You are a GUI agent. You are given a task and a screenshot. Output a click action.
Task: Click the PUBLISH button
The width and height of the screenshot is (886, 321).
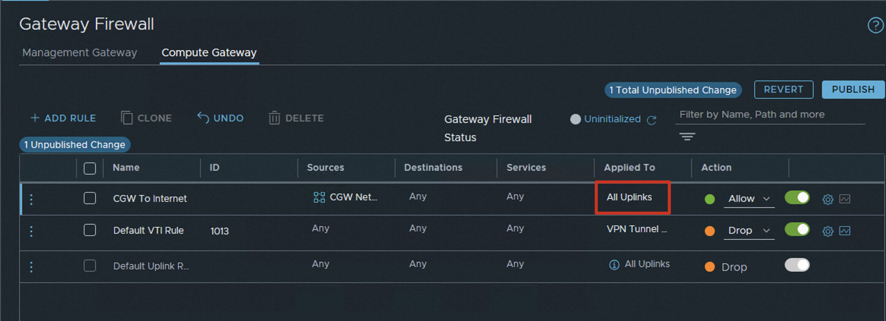[853, 90]
